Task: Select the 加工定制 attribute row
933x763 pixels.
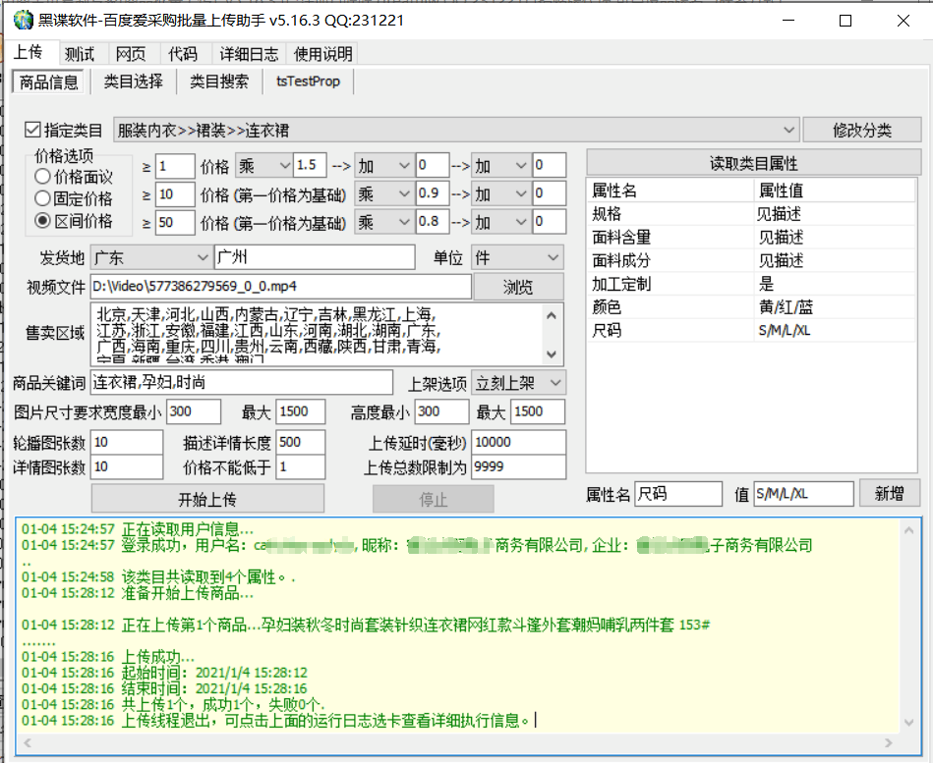Action: pos(751,284)
